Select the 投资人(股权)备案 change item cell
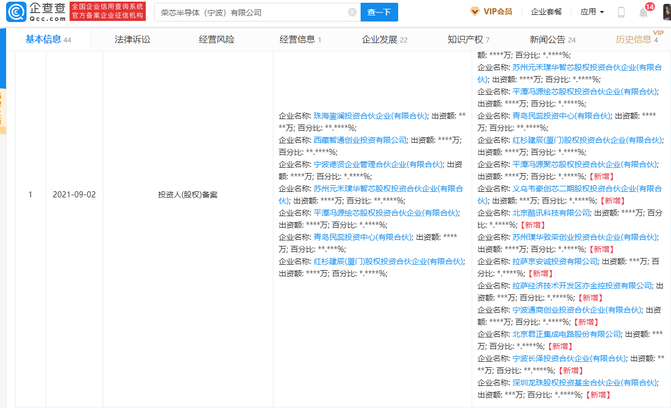671x408 pixels. (188, 195)
